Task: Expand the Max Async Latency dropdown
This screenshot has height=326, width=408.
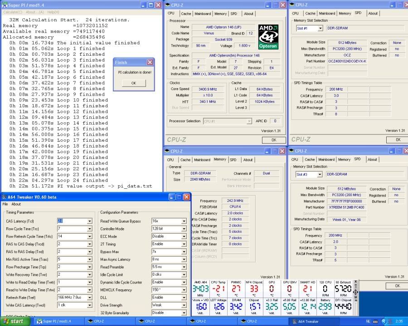Action: pos(184,259)
